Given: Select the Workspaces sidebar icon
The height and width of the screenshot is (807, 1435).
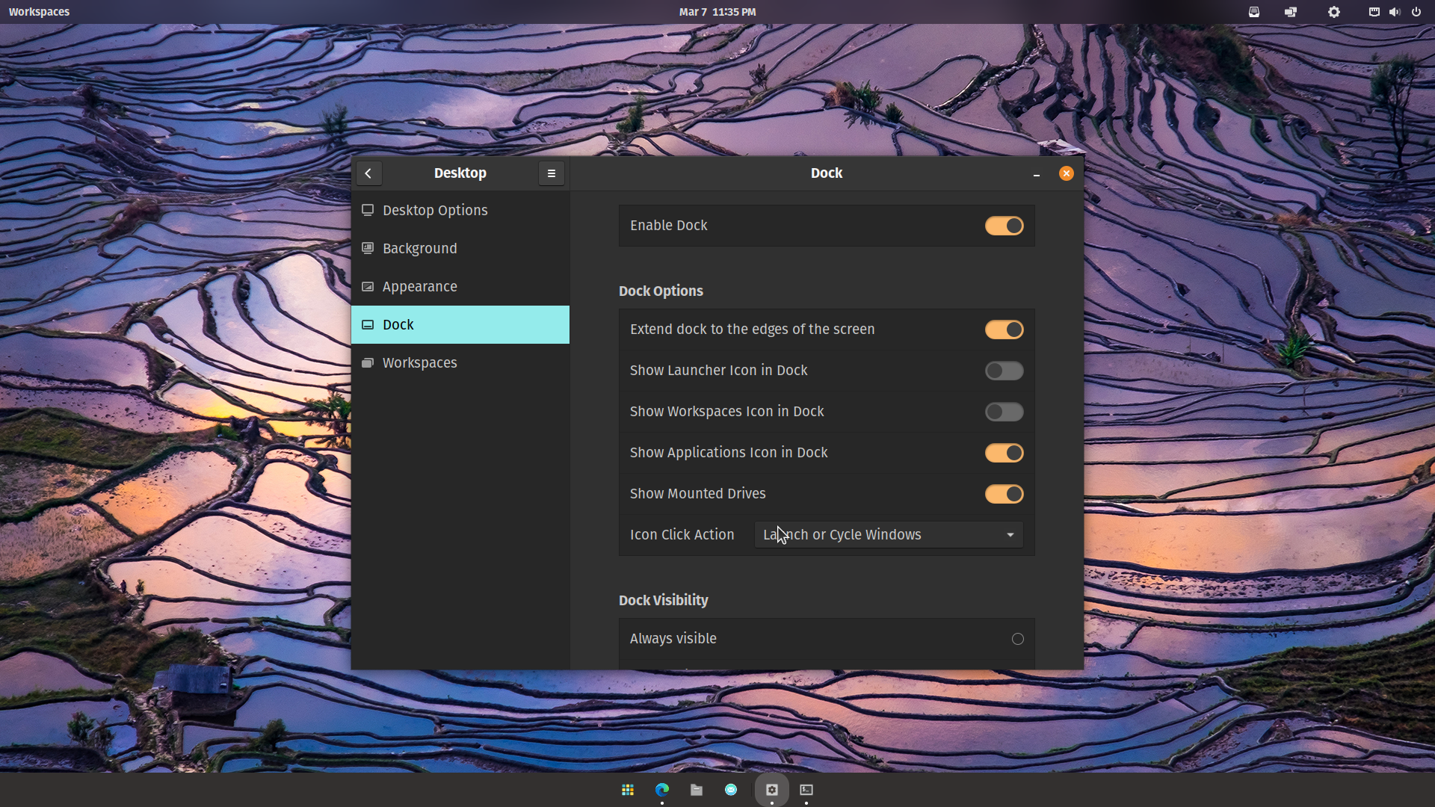Looking at the screenshot, I should tap(368, 362).
